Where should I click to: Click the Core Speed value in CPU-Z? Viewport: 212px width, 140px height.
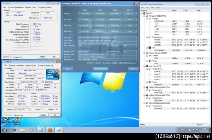(22, 96)
